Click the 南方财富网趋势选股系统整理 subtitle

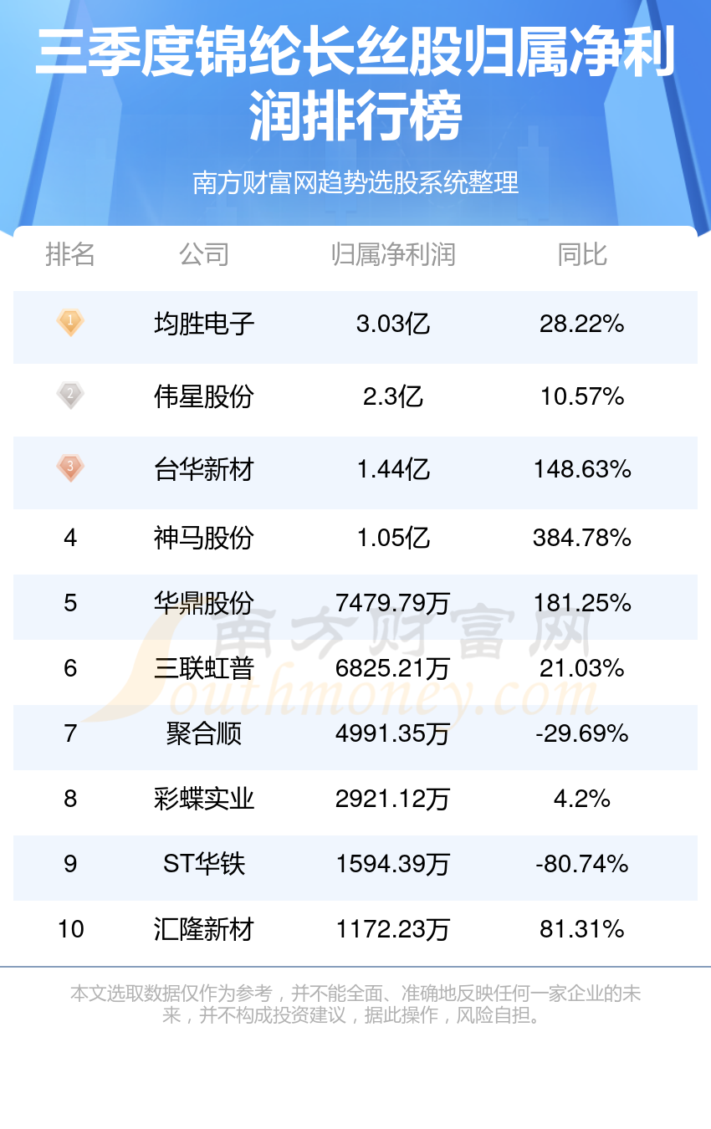pos(355,182)
